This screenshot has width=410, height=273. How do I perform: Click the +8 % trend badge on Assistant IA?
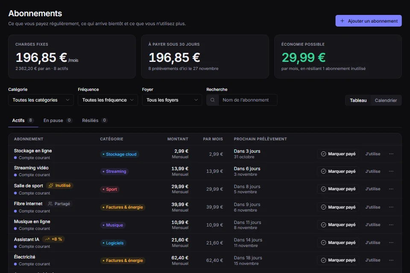pyautogui.click(x=53, y=239)
